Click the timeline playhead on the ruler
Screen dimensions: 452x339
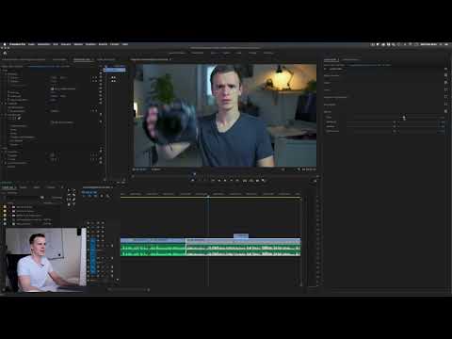pyautogui.click(x=208, y=196)
